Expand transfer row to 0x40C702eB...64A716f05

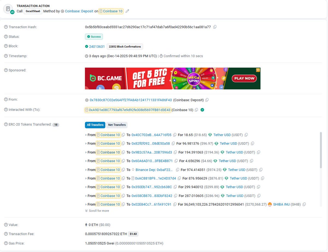[x=86, y=135]
